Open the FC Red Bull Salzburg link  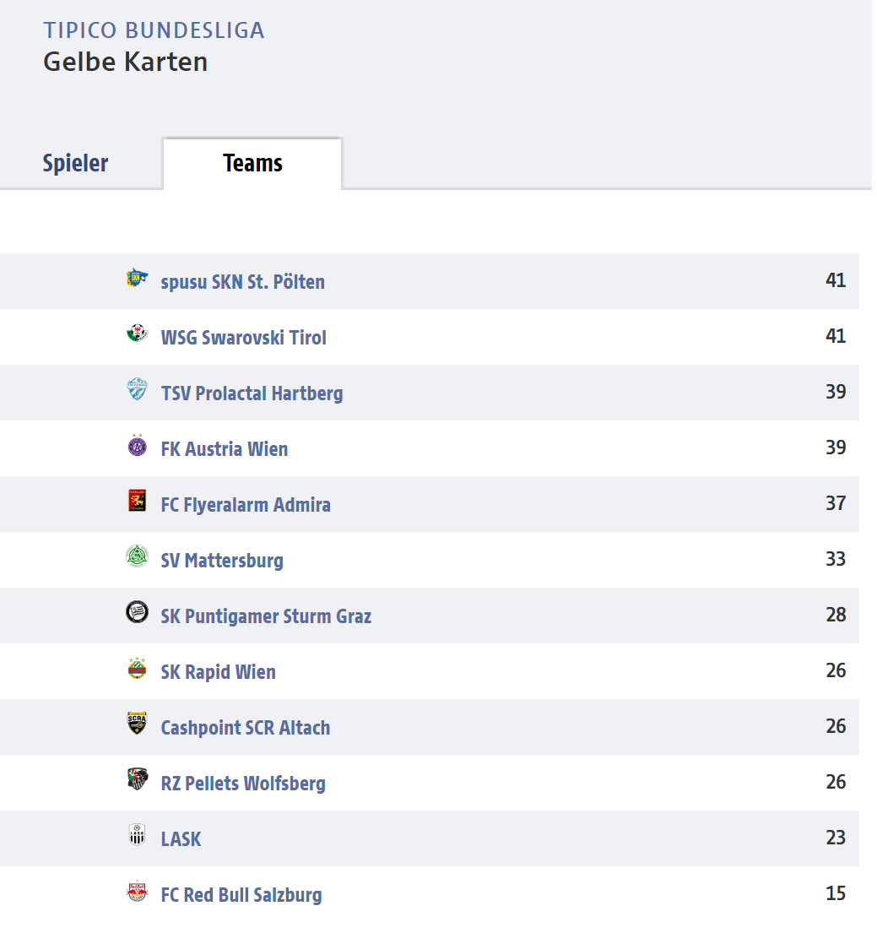(241, 895)
